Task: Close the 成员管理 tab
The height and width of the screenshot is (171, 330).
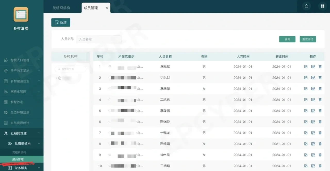Action: [107, 8]
